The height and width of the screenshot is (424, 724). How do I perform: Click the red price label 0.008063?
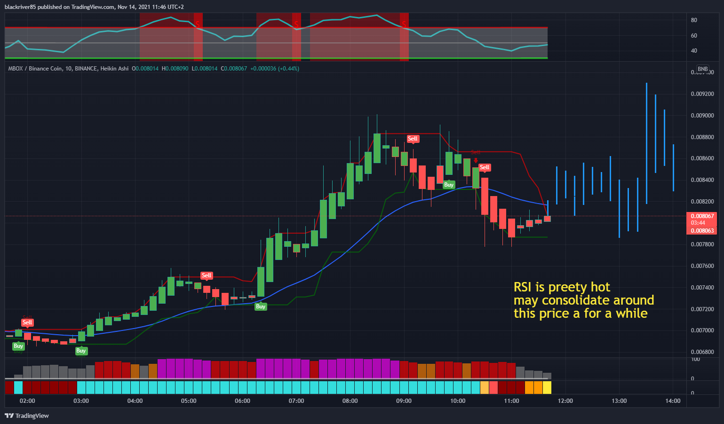point(702,231)
